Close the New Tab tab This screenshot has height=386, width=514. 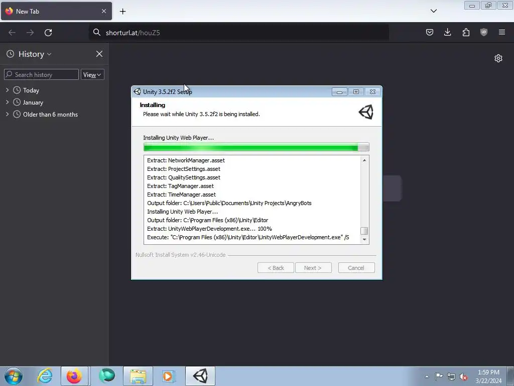click(x=104, y=11)
